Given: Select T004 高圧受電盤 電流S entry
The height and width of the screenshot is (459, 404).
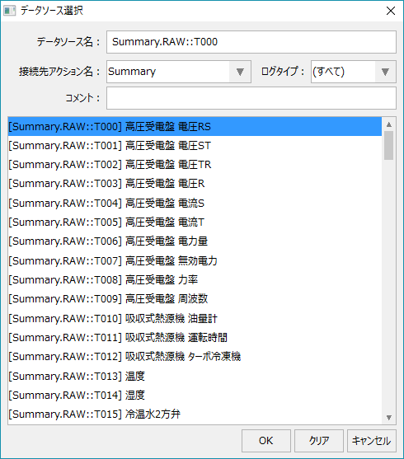Looking at the screenshot, I should 195,203.
